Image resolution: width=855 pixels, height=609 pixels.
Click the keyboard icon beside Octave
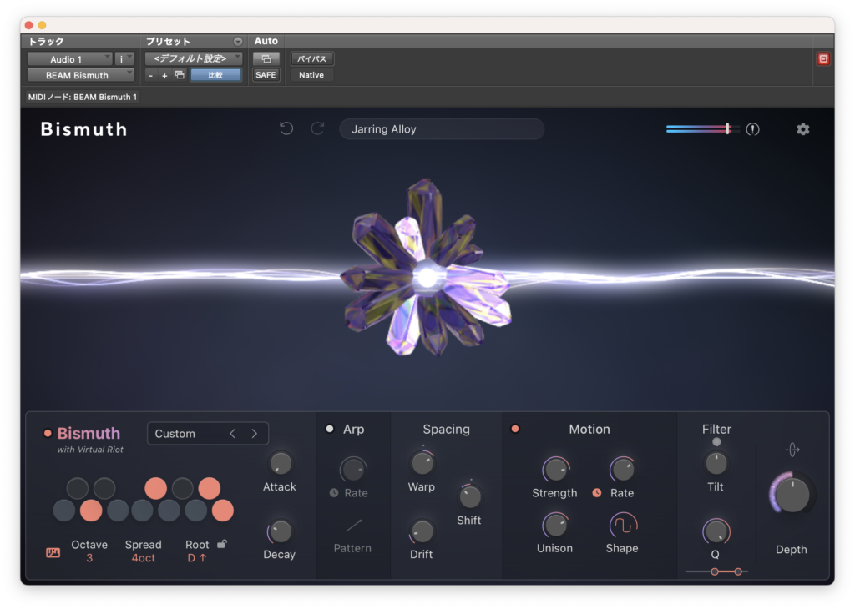point(53,553)
